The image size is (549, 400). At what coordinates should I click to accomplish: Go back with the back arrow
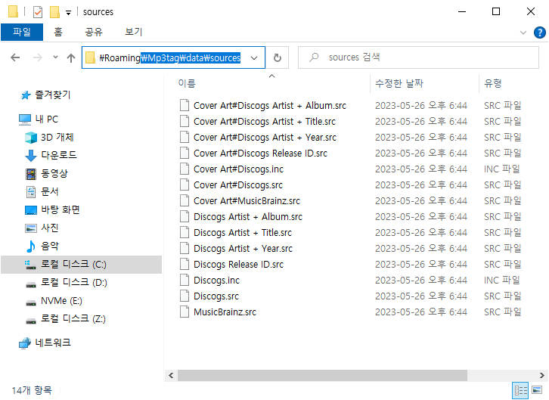pos(15,57)
